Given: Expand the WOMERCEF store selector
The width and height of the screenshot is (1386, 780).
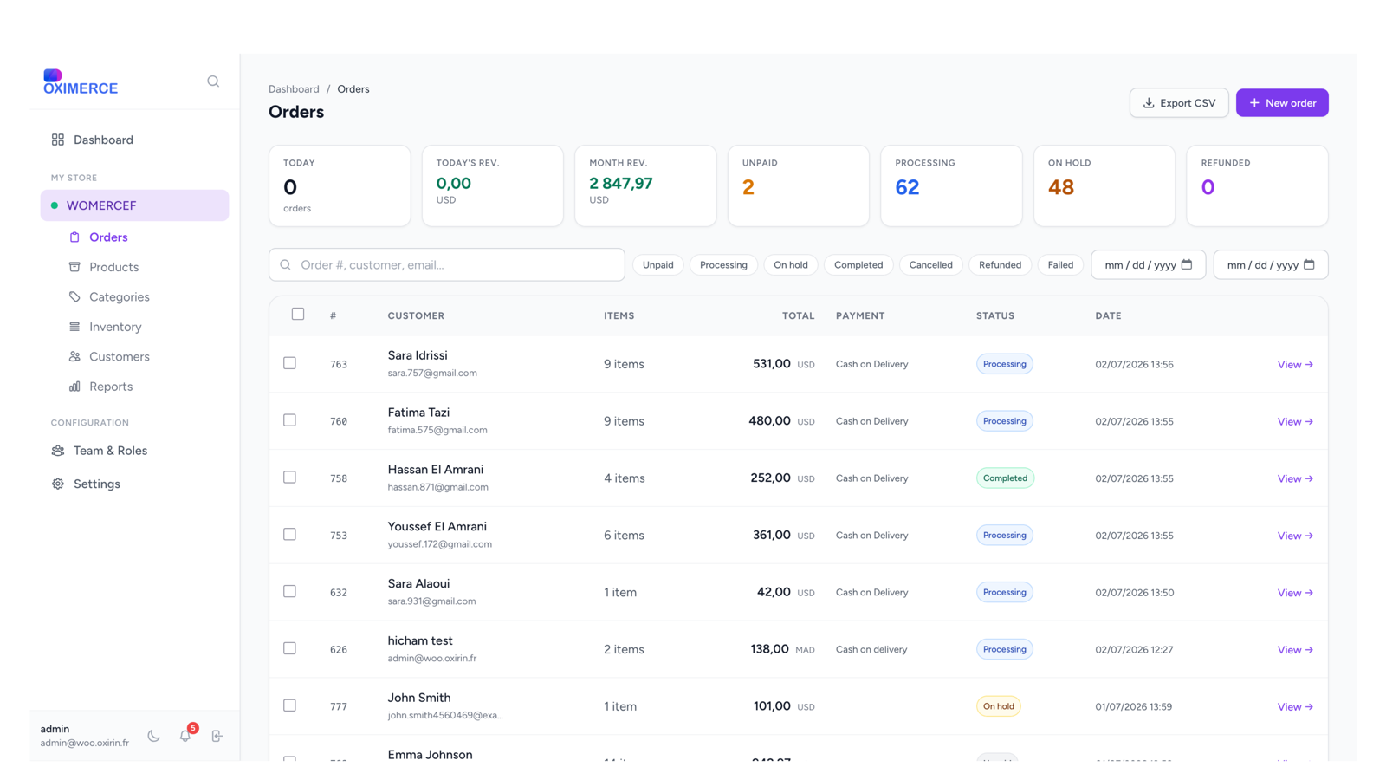Looking at the screenshot, I should pyautogui.click(x=134, y=205).
